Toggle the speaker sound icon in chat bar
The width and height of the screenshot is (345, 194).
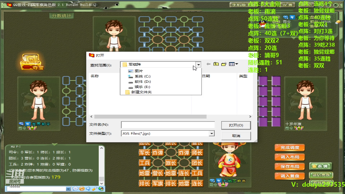[88, 189]
